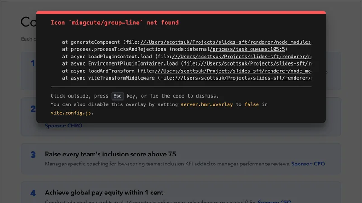The height and width of the screenshot is (203, 362).
Task: Click the red 'Icon not found' error title
Action: click(x=114, y=23)
